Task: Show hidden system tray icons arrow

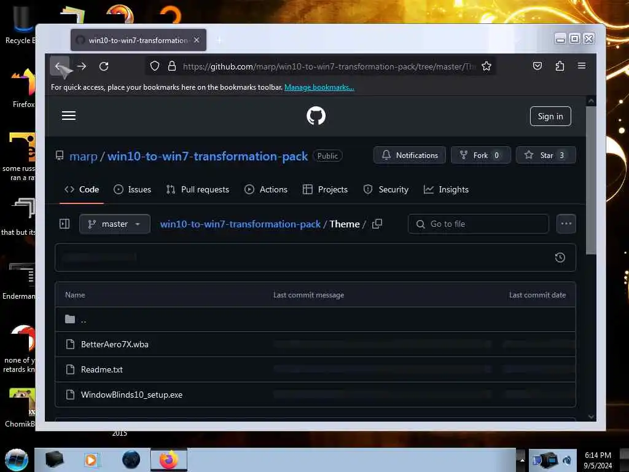Action: 522,460
